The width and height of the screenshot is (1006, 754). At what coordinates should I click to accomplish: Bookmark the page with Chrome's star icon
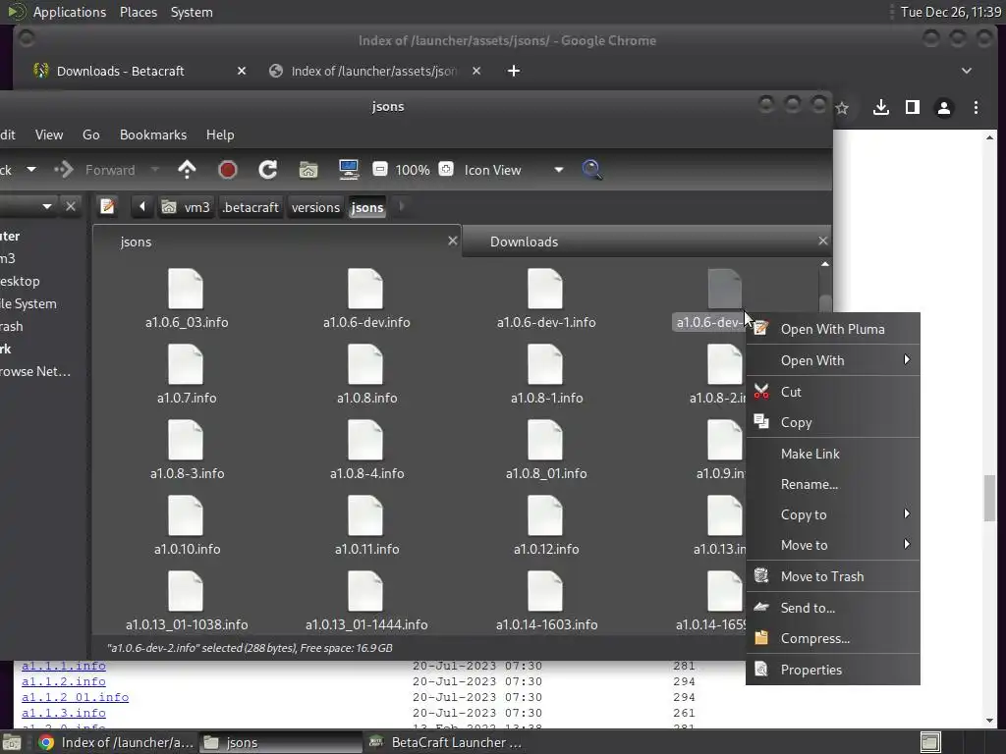coord(842,108)
